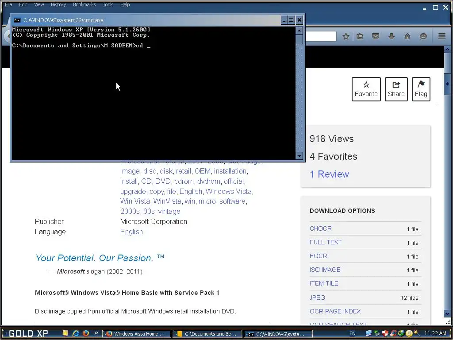Open the Help menu
This screenshot has width=453, height=340.
pos(125,4)
